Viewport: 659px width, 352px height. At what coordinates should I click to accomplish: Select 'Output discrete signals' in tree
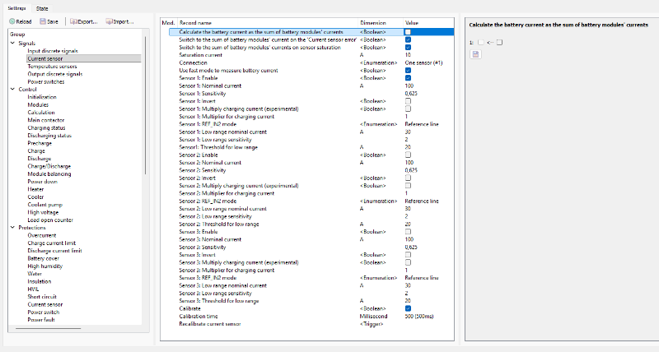(54, 74)
